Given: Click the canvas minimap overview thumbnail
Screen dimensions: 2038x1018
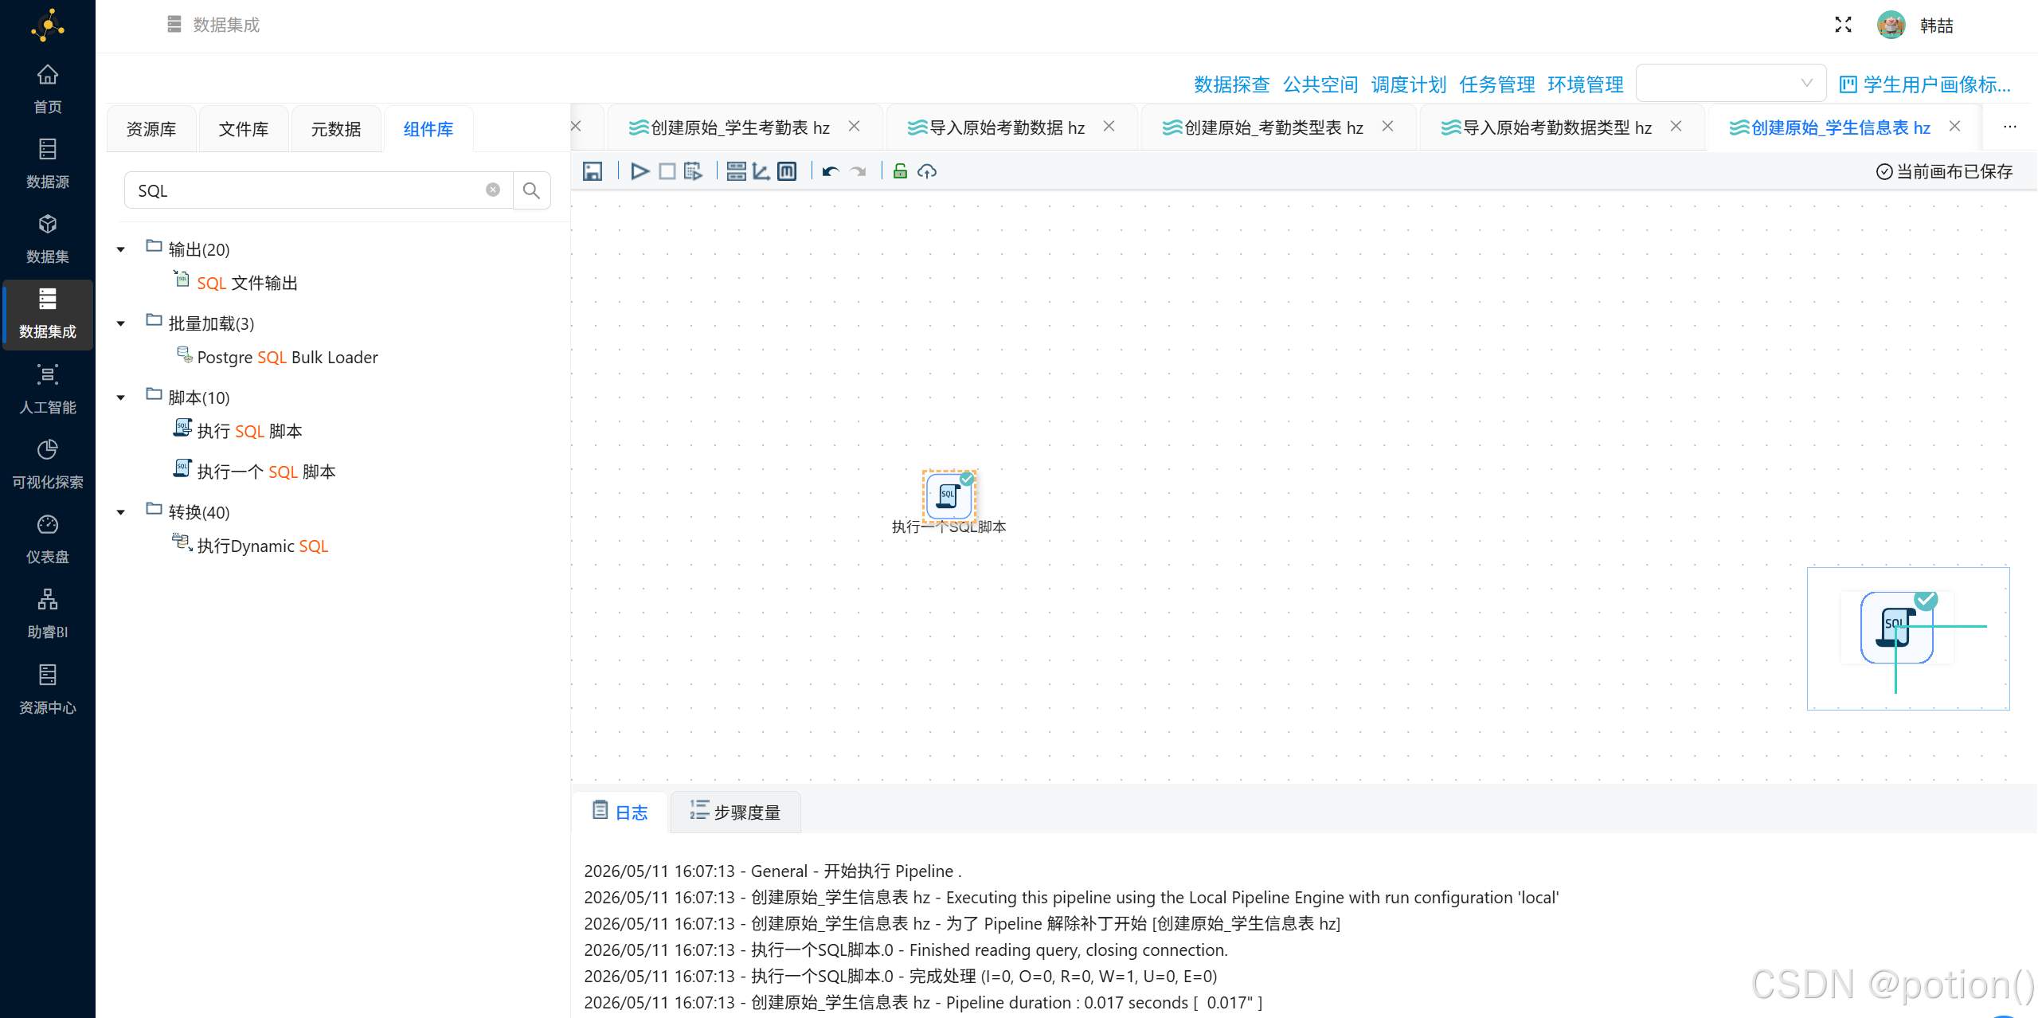Looking at the screenshot, I should [1908, 638].
